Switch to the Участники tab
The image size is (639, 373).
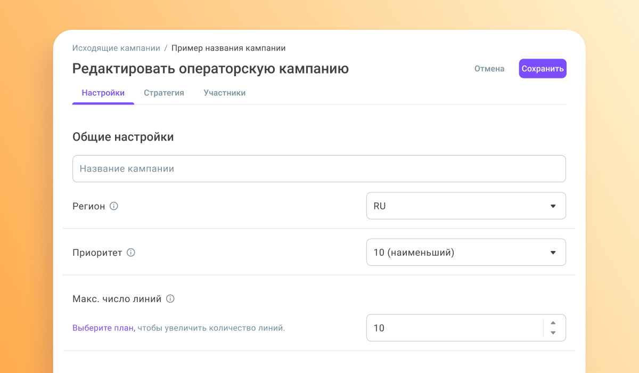225,93
